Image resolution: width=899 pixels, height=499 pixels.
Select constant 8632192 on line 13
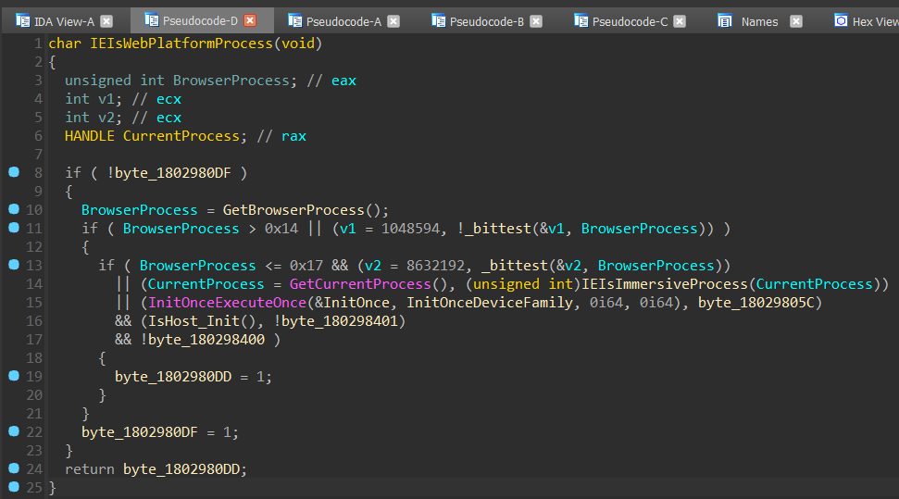coord(435,266)
